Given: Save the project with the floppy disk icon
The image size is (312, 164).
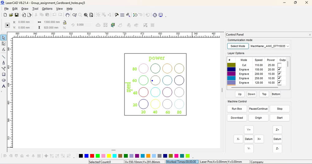Looking at the screenshot, I should pos(17,15).
